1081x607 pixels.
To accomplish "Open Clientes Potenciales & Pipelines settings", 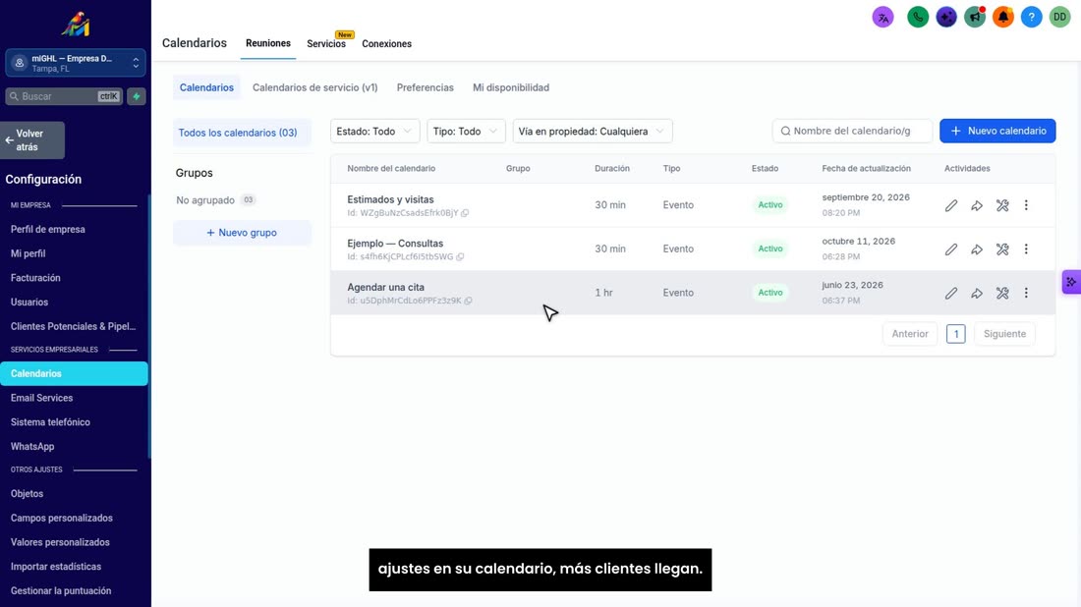I will [x=73, y=326].
